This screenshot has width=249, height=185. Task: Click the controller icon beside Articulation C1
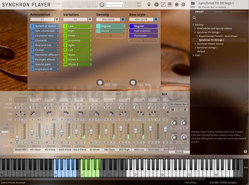point(57,20)
